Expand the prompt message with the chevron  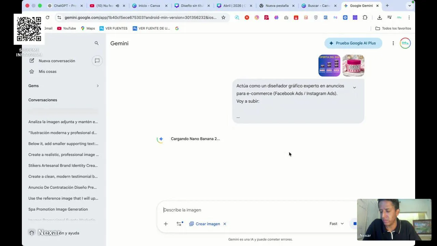[354, 87]
